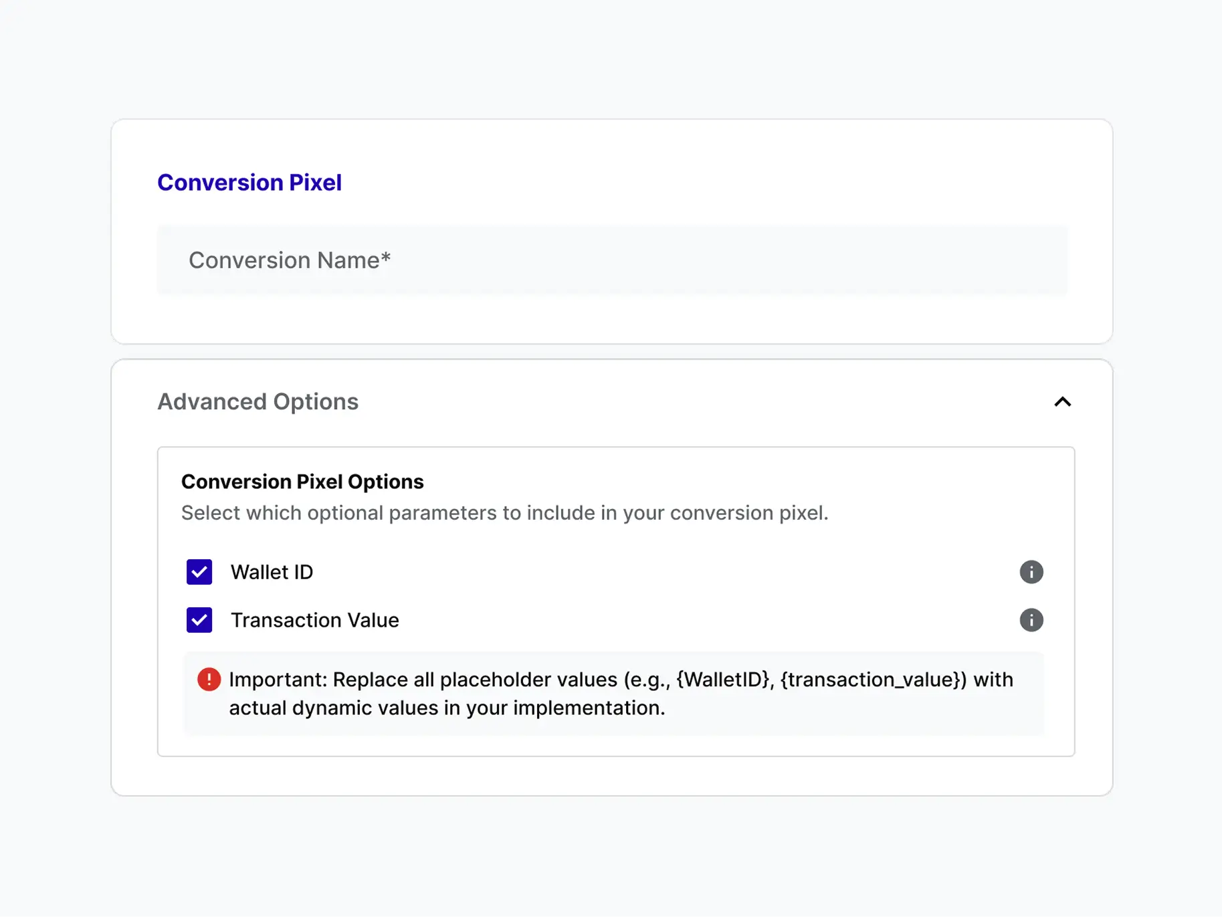Click the word 'Important:' in the warning
Image resolution: width=1222 pixels, height=917 pixels.
click(278, 680)
